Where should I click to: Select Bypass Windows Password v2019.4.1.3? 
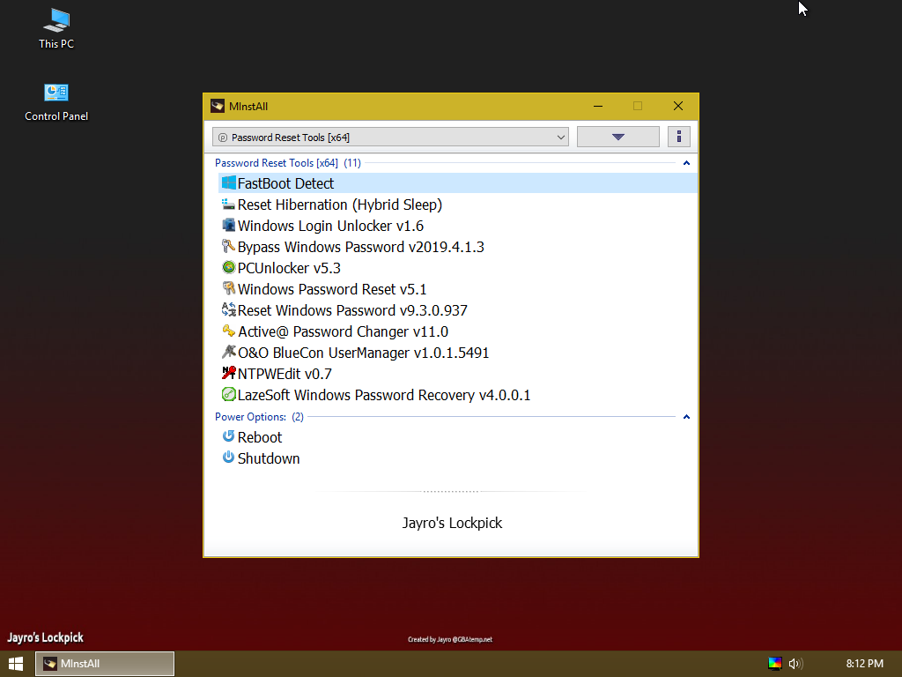click(458, 247)
